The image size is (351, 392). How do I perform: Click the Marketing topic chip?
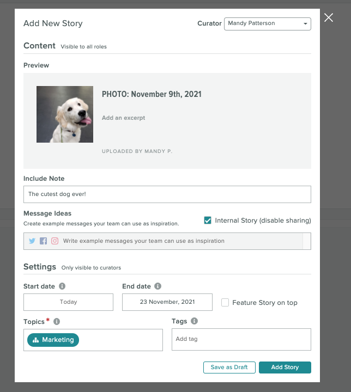53,340
